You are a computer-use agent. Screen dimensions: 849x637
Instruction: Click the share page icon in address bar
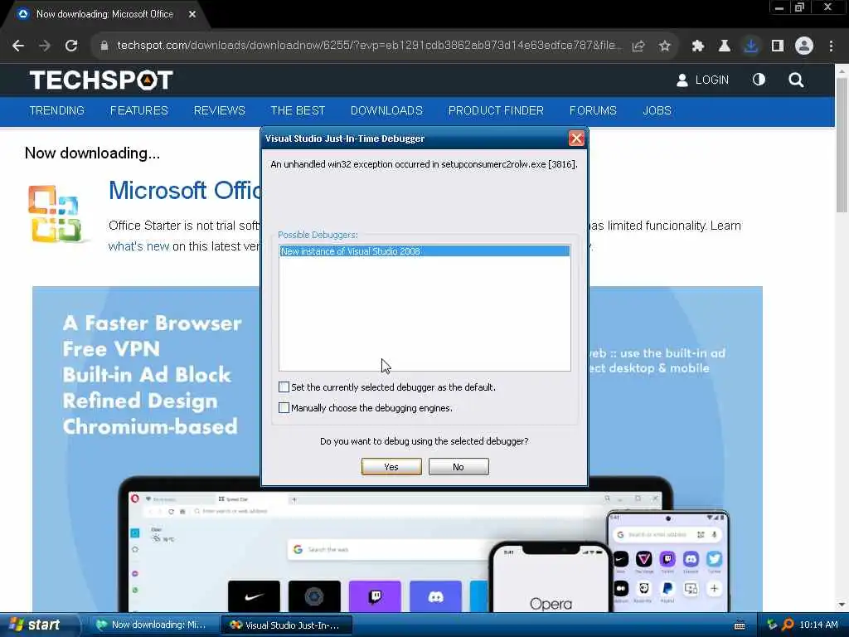pos(638,46)
